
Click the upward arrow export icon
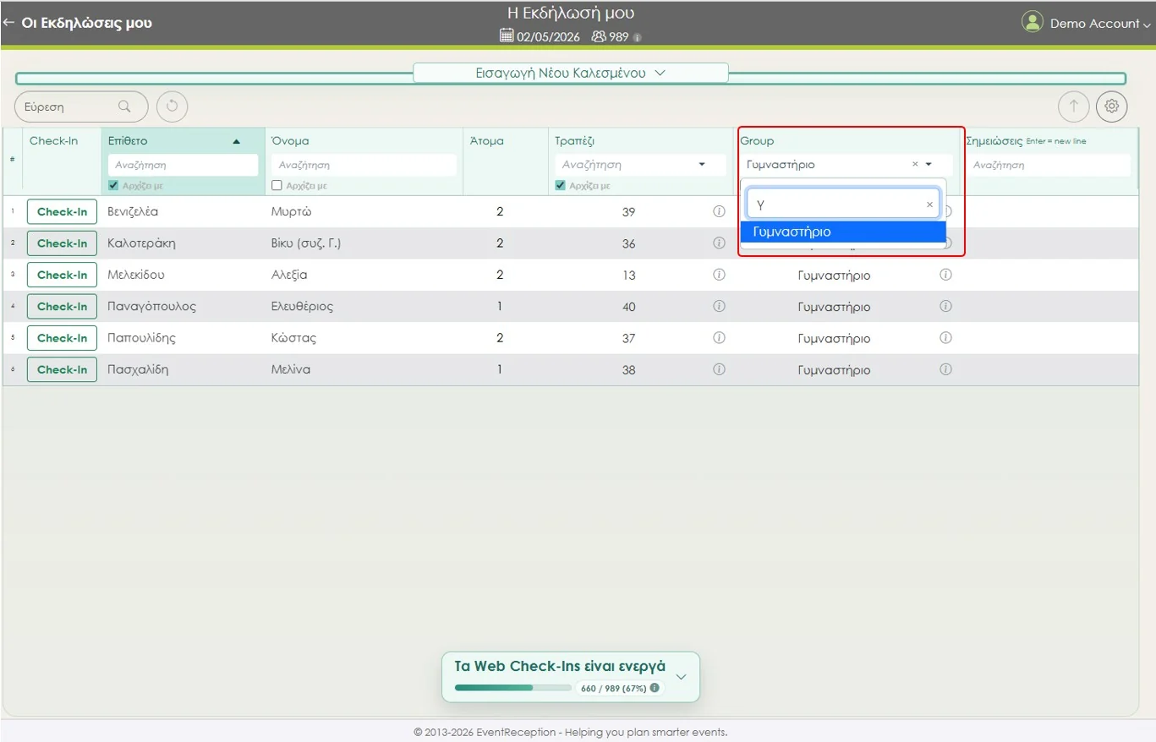(1074, 106)
